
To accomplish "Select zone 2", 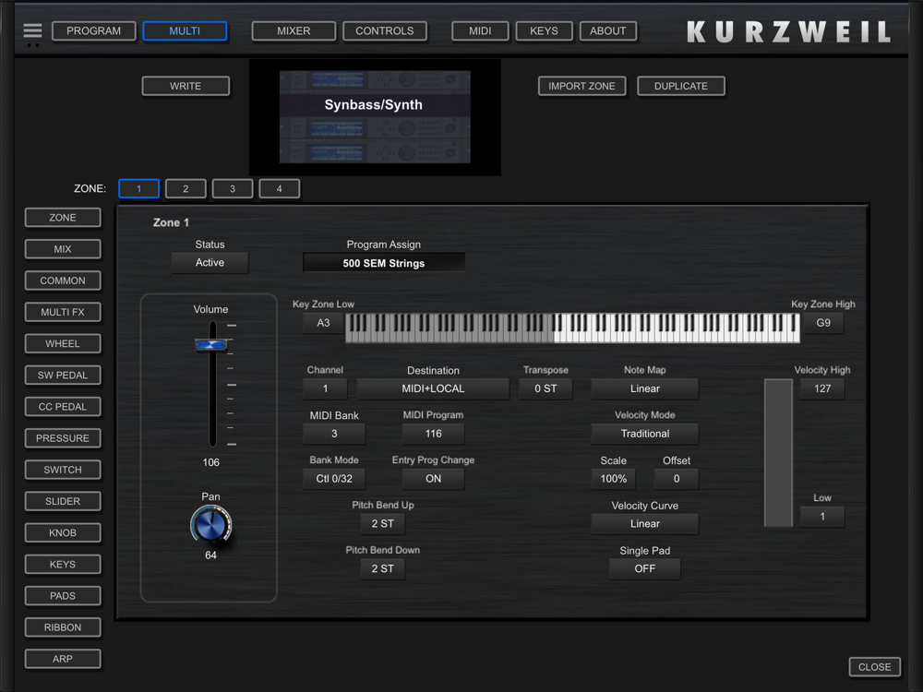I will (186, 188).
